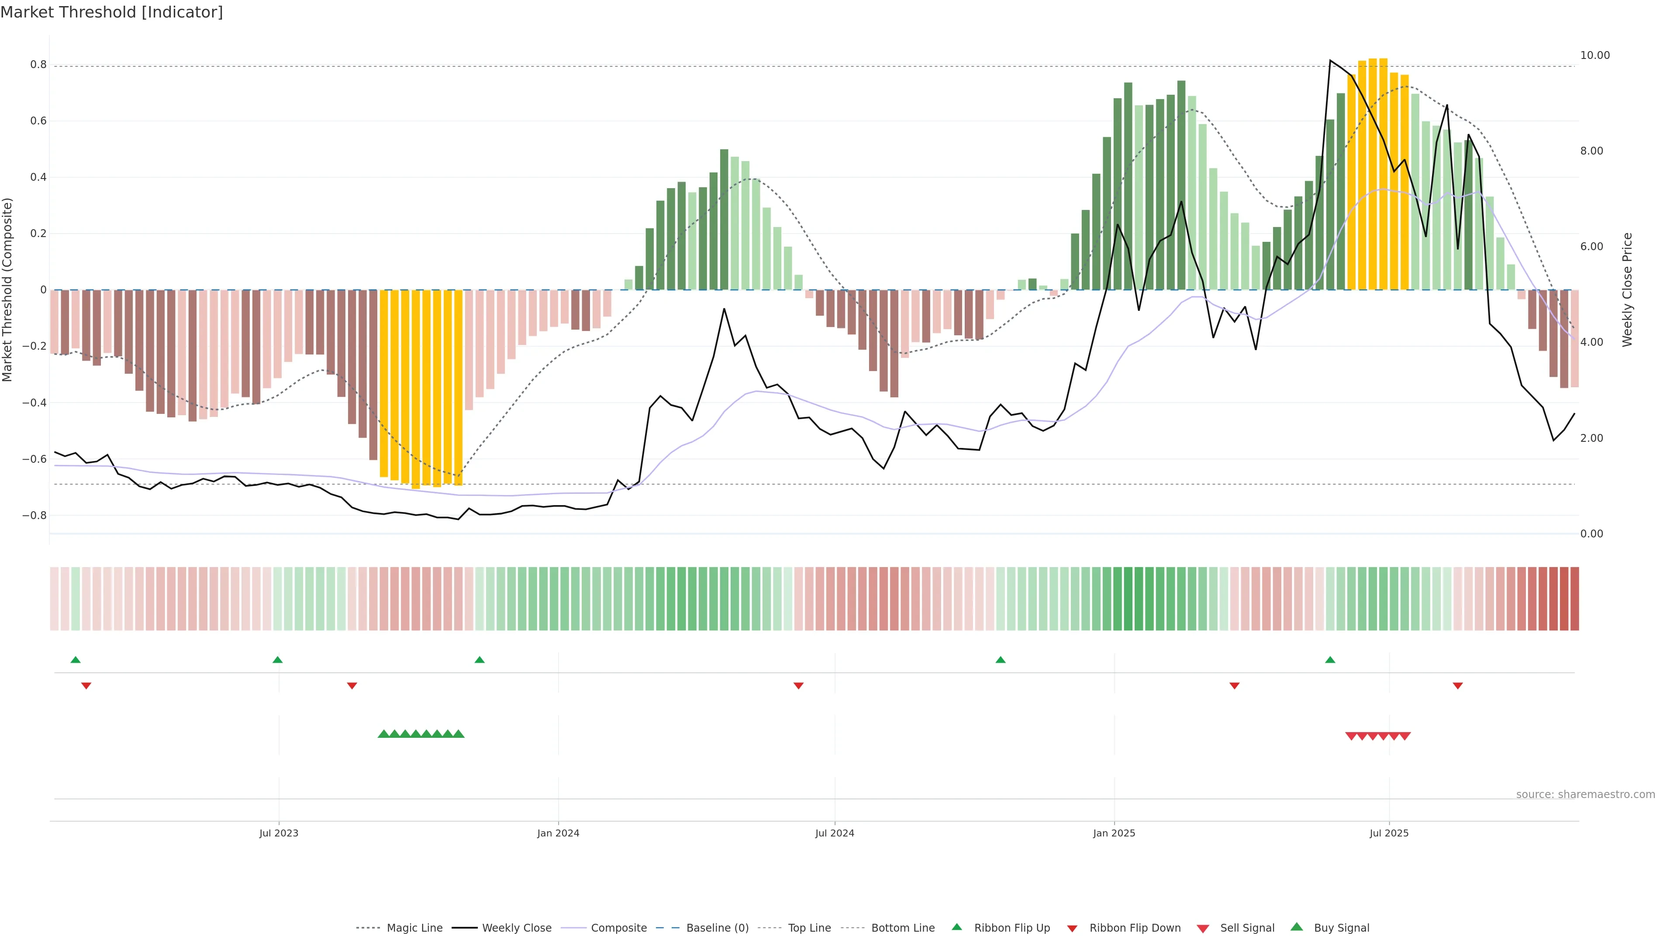Image resolution: width=1677 pixels, height=943 pixels.
Task: Click the leftmost red Ribbon Flip Down marker
Action: click(86, 685)
